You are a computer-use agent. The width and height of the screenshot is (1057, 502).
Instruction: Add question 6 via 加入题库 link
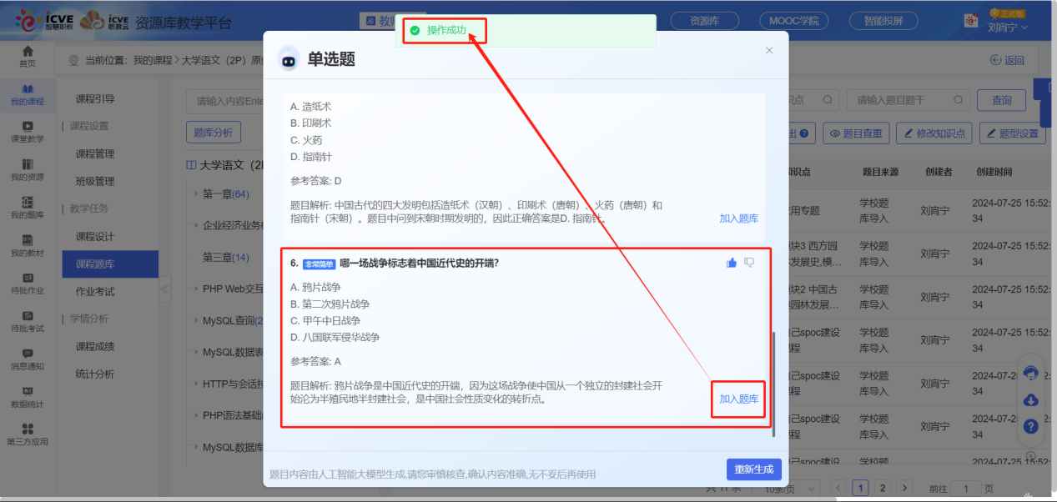click(x=737, y=399)
